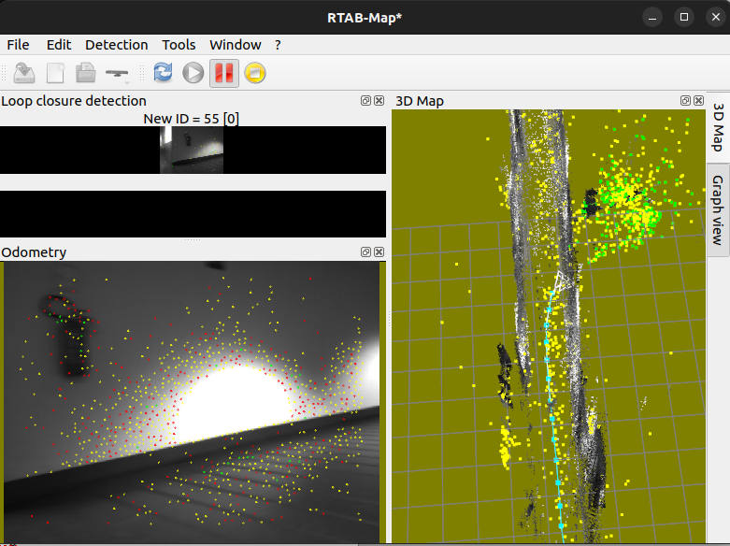730x546 pixels.
Task: Click the blue refresh arrows icon
Action: pyautogui.click(x=163, y=73)
